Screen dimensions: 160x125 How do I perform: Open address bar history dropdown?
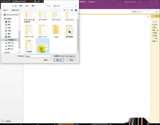47,6
